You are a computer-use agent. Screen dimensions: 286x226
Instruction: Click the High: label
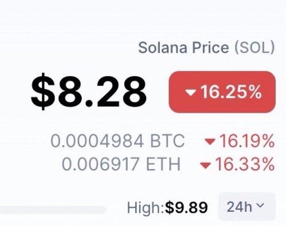[x=146, y=208]
